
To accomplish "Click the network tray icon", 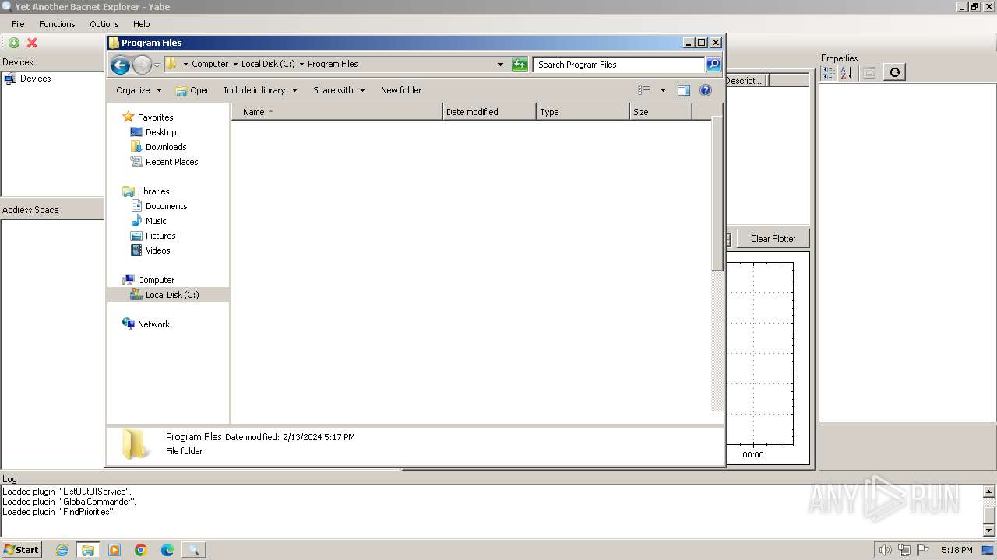I will (x=904, y=550).
